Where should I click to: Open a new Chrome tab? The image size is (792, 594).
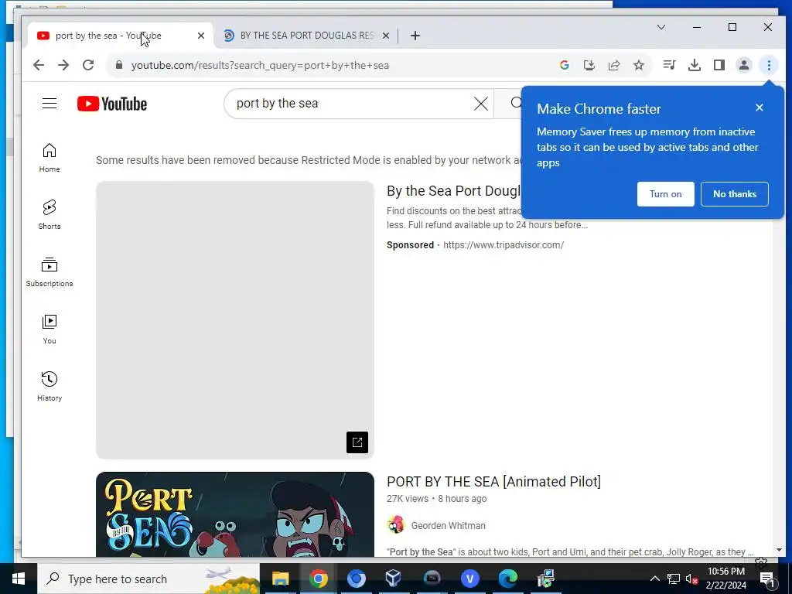415,36
